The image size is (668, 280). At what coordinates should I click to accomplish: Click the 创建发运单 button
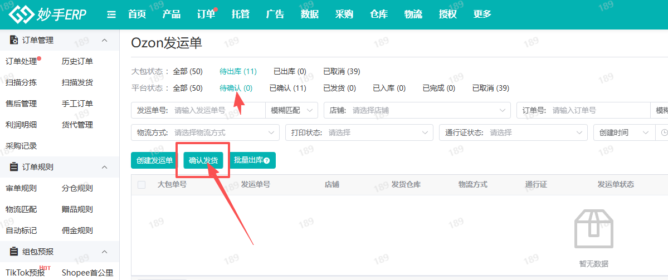tap(154, 160)
